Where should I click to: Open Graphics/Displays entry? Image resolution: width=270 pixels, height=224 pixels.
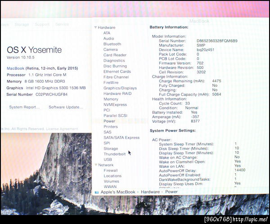pos(120,88)
